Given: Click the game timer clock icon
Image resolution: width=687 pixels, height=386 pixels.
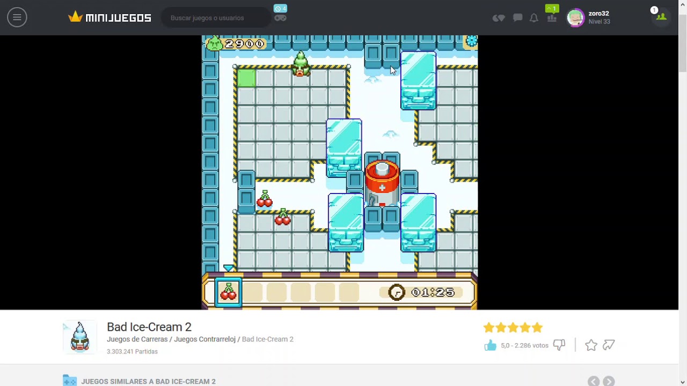Looking at the screenshot, I should click(x=397, y=292).
